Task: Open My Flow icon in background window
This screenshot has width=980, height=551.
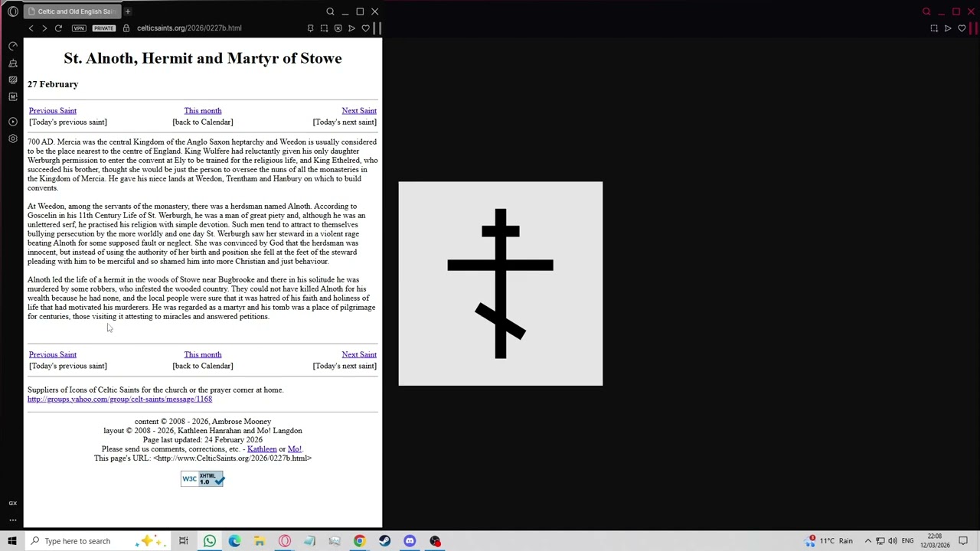Action: [948, 28]
